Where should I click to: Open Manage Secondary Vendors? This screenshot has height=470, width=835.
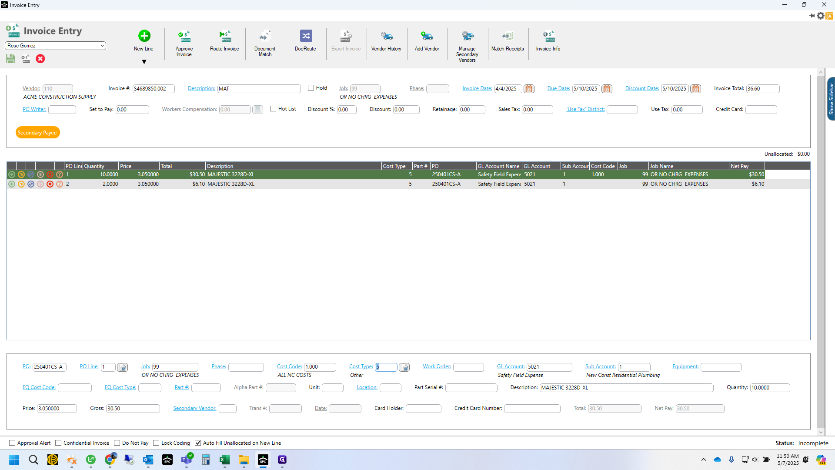467,46
